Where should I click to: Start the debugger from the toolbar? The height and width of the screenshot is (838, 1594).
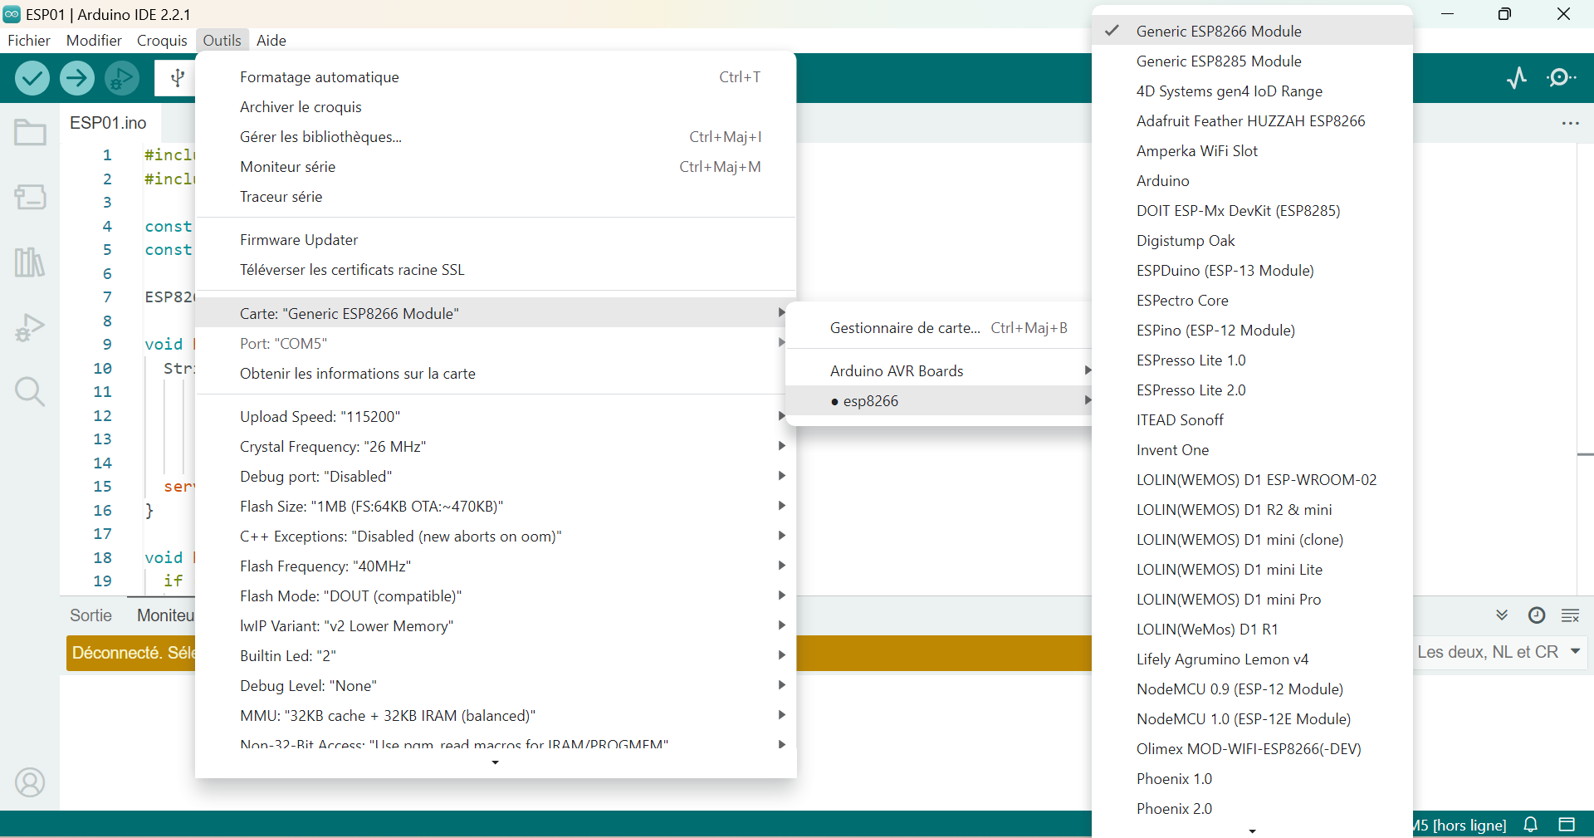pos(122,78)
